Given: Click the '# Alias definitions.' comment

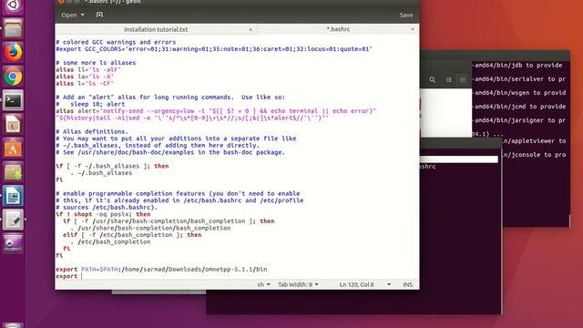Looking at the screenshot, I should tap(92, 131).
